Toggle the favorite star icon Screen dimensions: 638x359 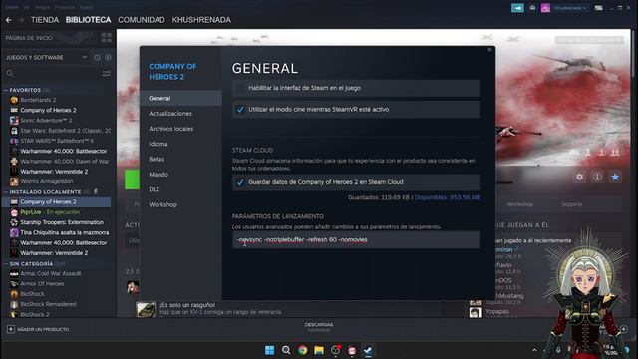615,177
